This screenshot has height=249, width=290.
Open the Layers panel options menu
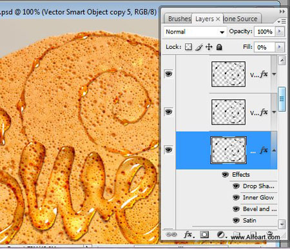(282, 21)
